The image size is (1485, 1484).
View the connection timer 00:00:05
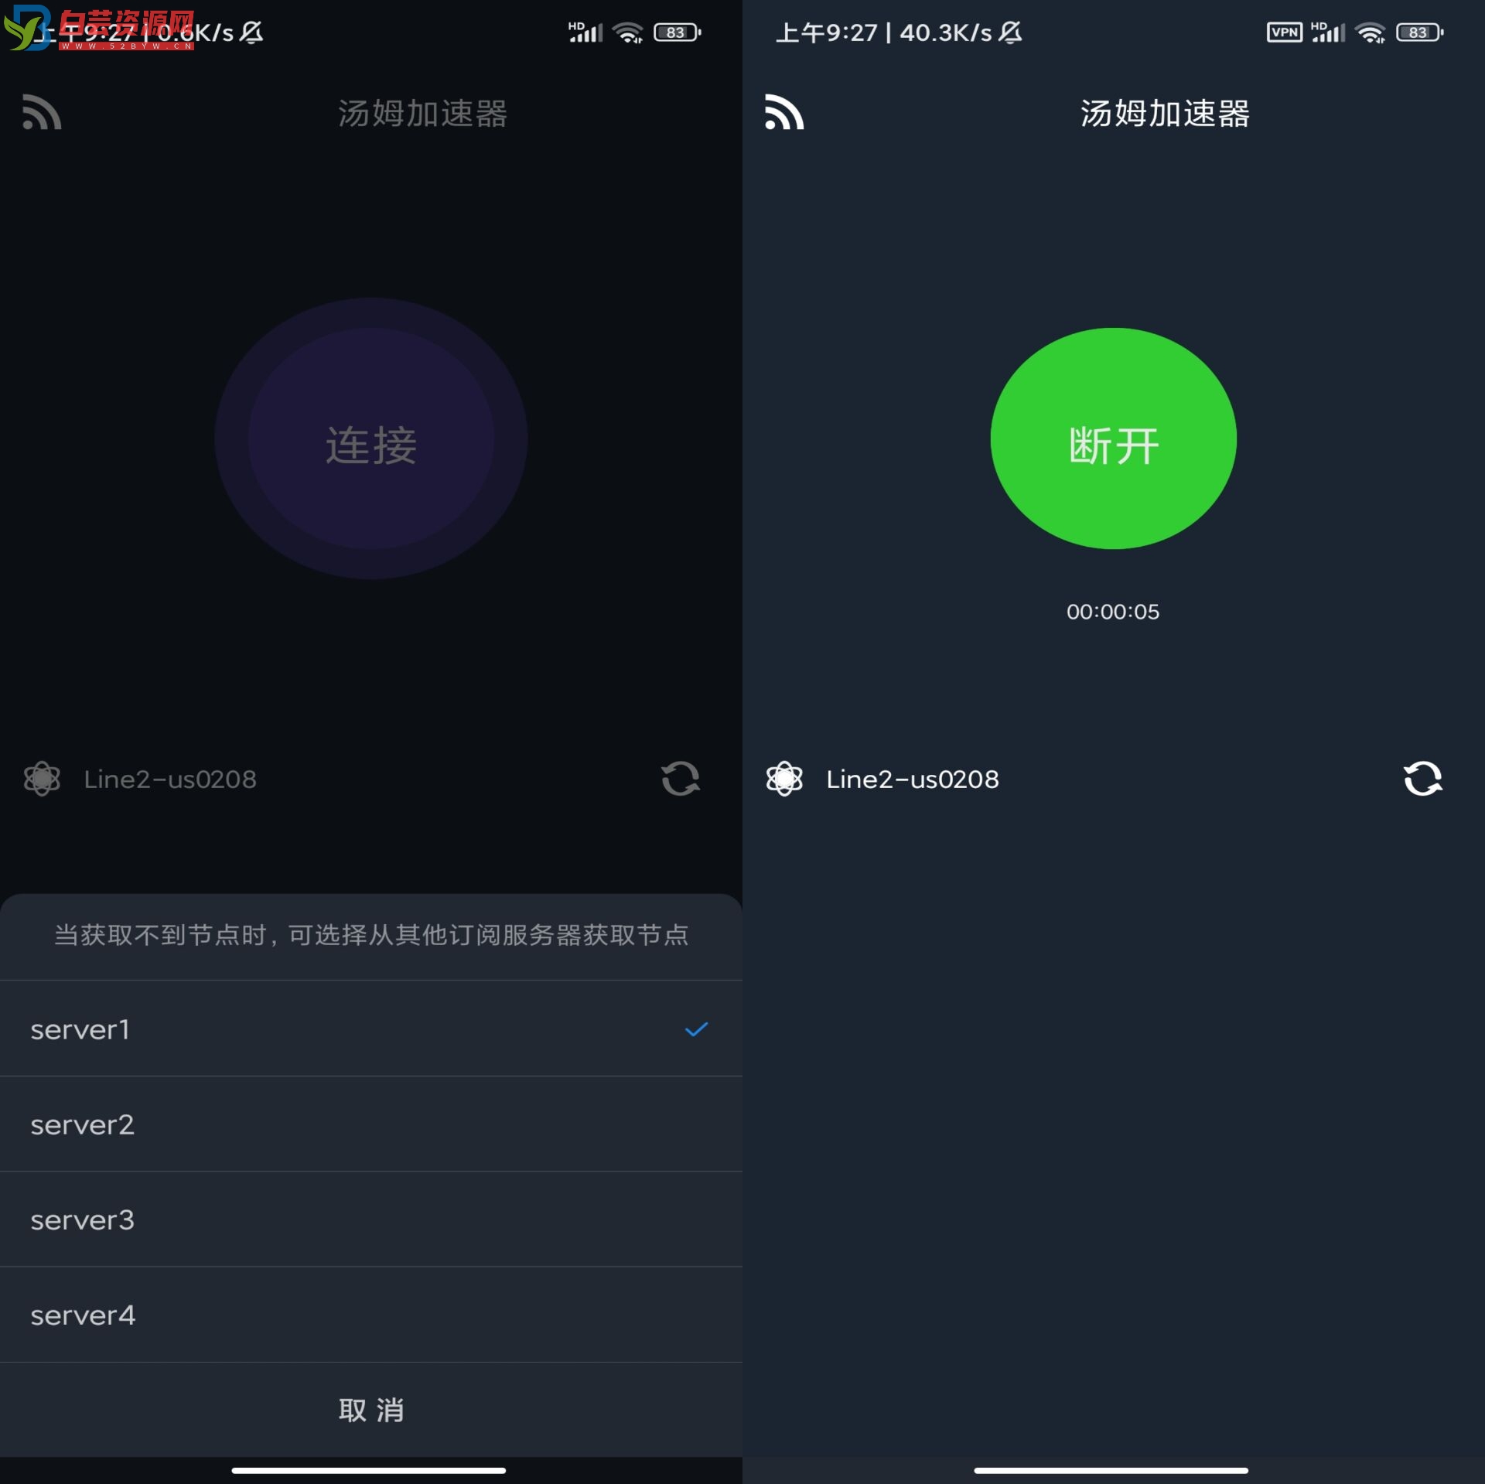pyautogui.click(x=1113, y=610)
